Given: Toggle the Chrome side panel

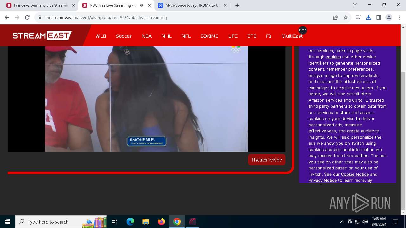Looking at the screenshot, I should coord(379,17).
